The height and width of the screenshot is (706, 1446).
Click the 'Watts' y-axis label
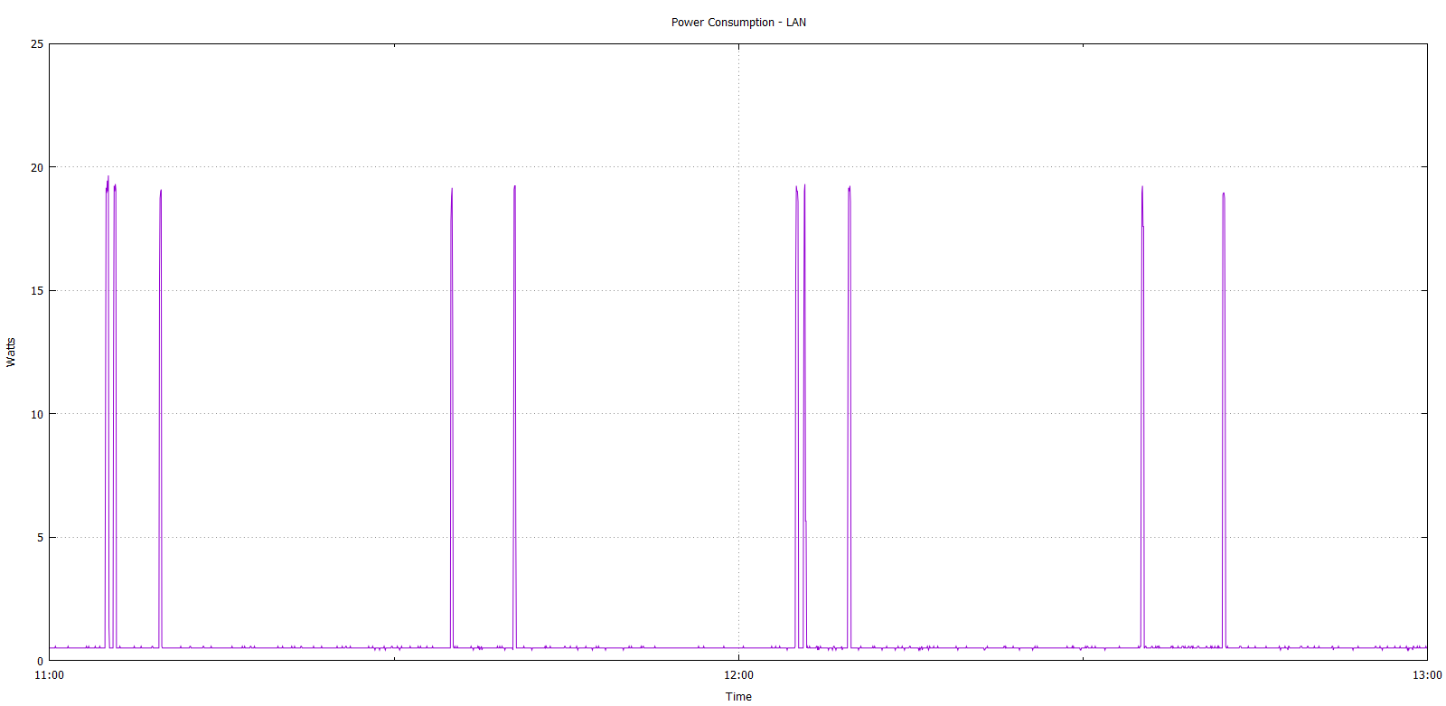[x=11, y=353]
